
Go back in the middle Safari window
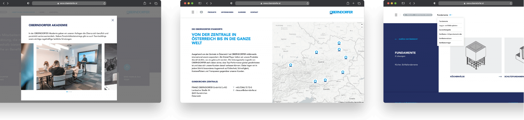[x=207, y=3]
